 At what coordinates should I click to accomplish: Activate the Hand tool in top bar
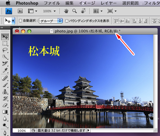(66, 11)
